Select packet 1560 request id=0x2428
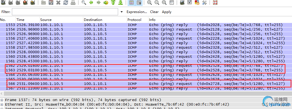The width and height of the screenshot is (292, 109). [x=146, y=57]
